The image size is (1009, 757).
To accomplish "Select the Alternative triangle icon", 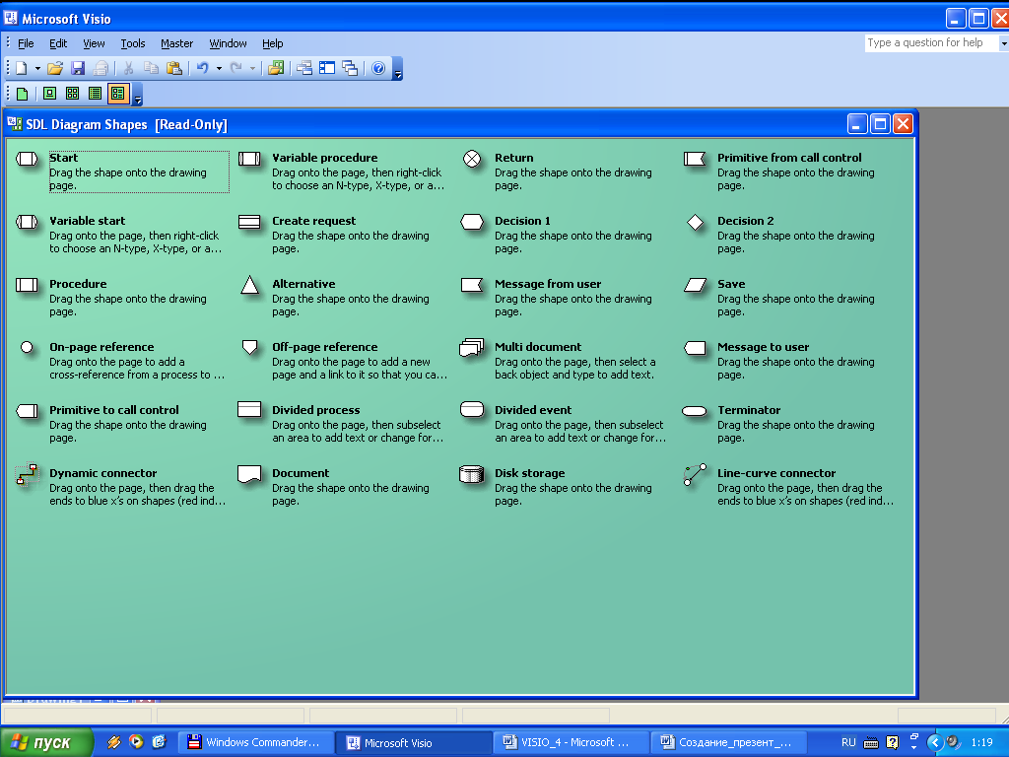I will (249, 285).
